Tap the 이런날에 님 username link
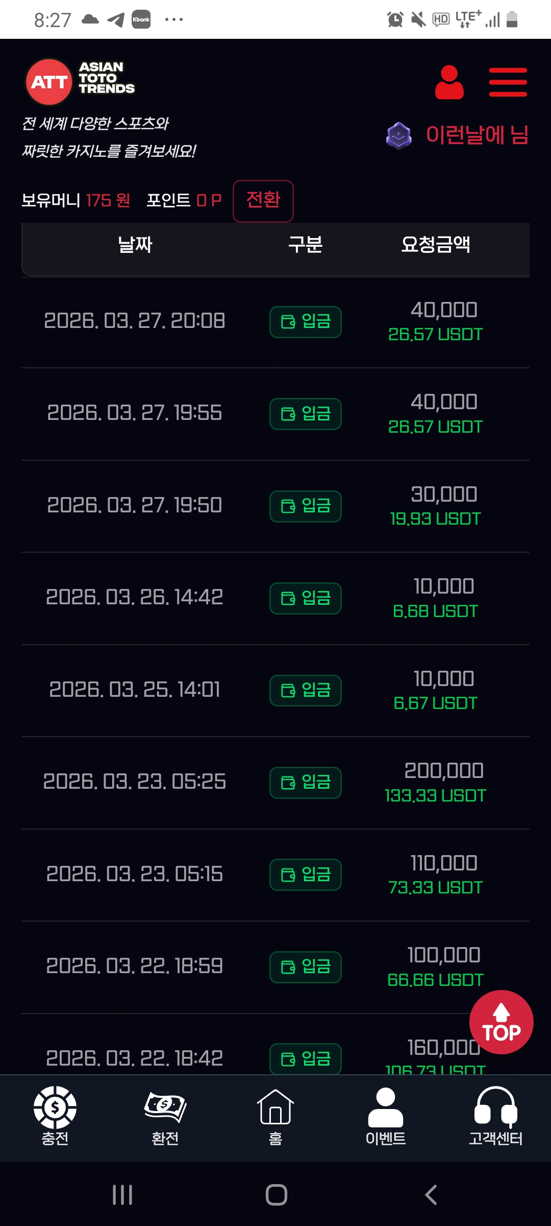Viewport: 551px width, 1226px height. [477, 135]
